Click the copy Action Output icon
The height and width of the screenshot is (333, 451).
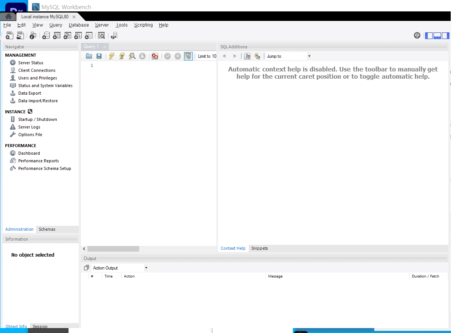tap(86, 268)
